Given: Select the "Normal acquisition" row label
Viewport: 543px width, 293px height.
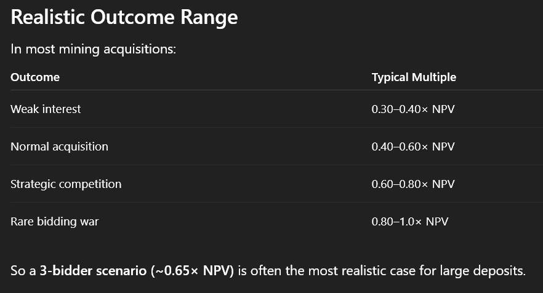Looking at the screenshot, I should click(59, 147).
